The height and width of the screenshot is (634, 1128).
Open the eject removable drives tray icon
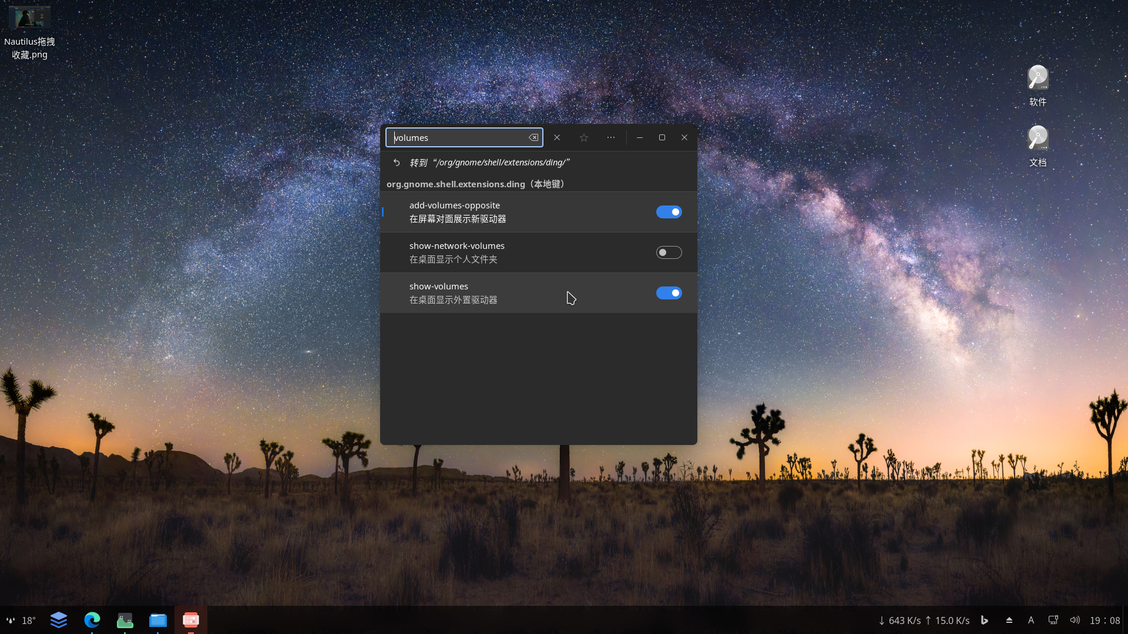1009,620
